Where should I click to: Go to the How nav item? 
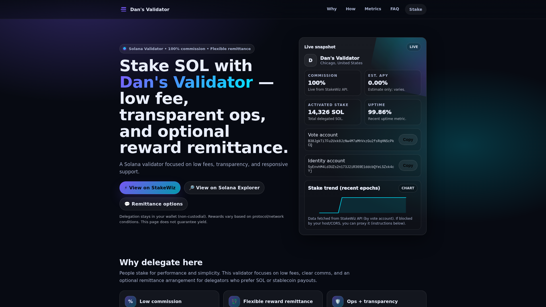click(351, 9)
